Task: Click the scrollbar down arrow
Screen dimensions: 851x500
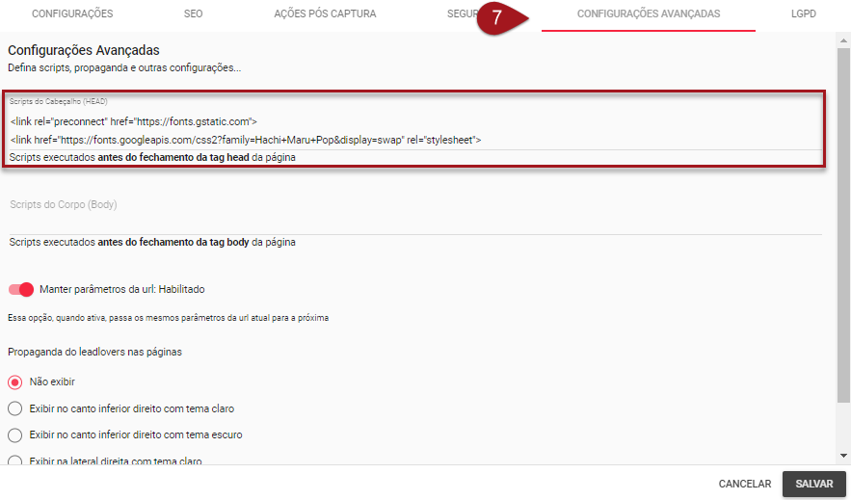Action: 843,456
